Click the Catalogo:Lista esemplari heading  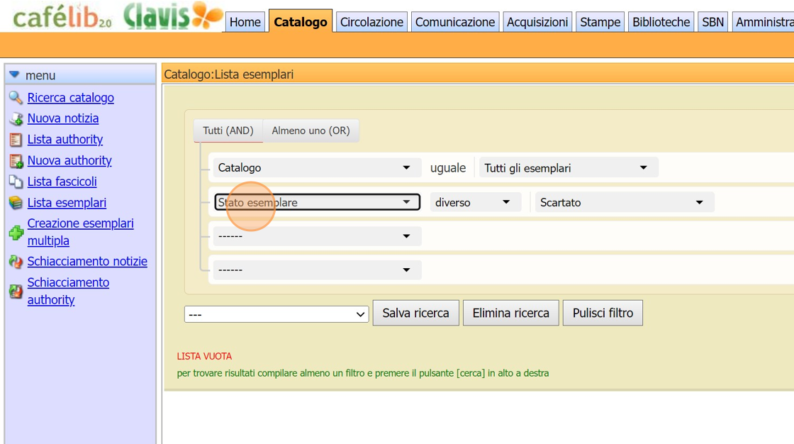229,74
